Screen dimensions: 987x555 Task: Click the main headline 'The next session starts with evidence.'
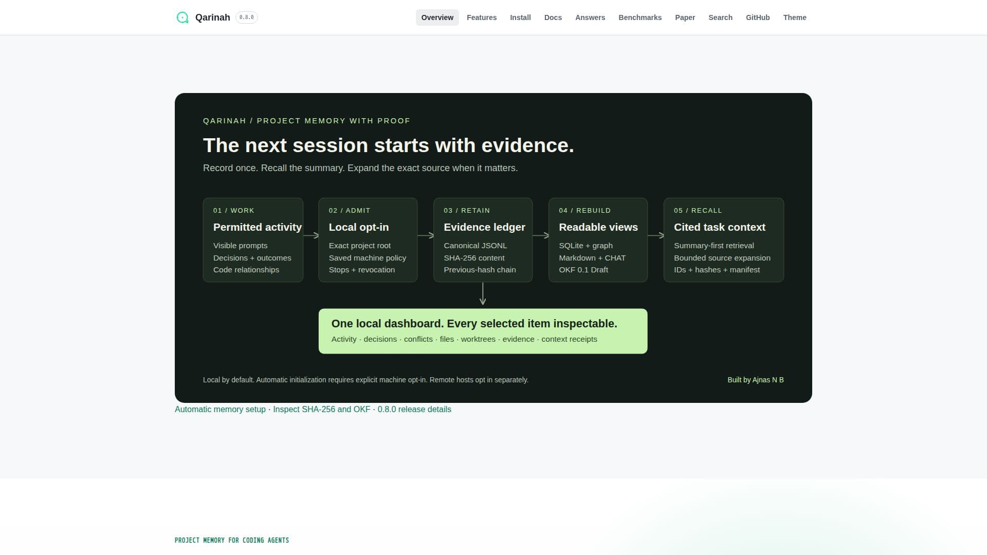[388, 145]
